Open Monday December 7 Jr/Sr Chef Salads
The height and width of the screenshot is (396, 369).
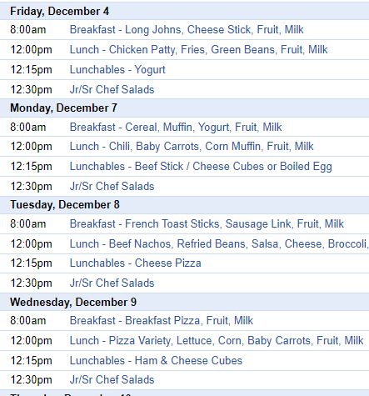coord(112,186)
